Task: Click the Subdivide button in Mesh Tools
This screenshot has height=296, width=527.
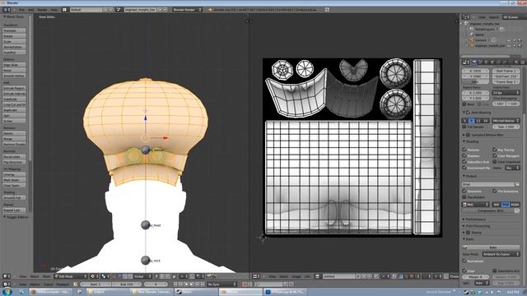Action: click(15, 99)
